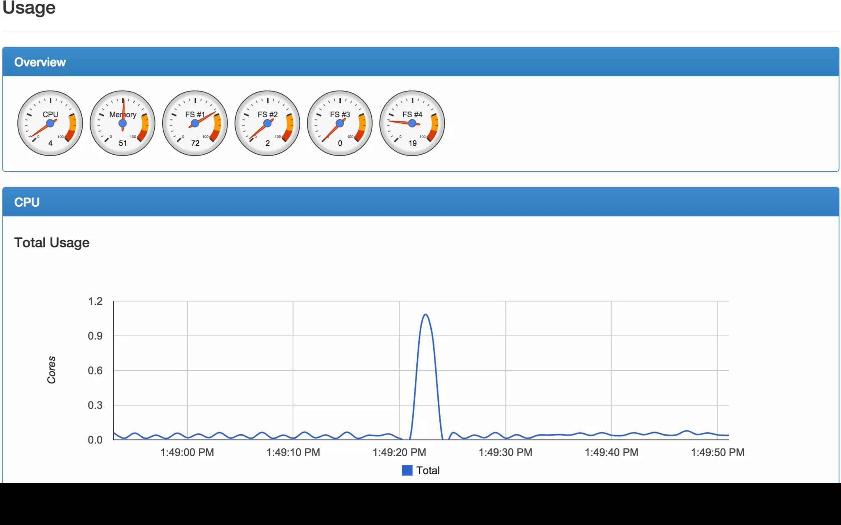Click the 1:49:00 PM axis label
The height and width of the screenshot is (525, 841).
(x=187, y=452)
